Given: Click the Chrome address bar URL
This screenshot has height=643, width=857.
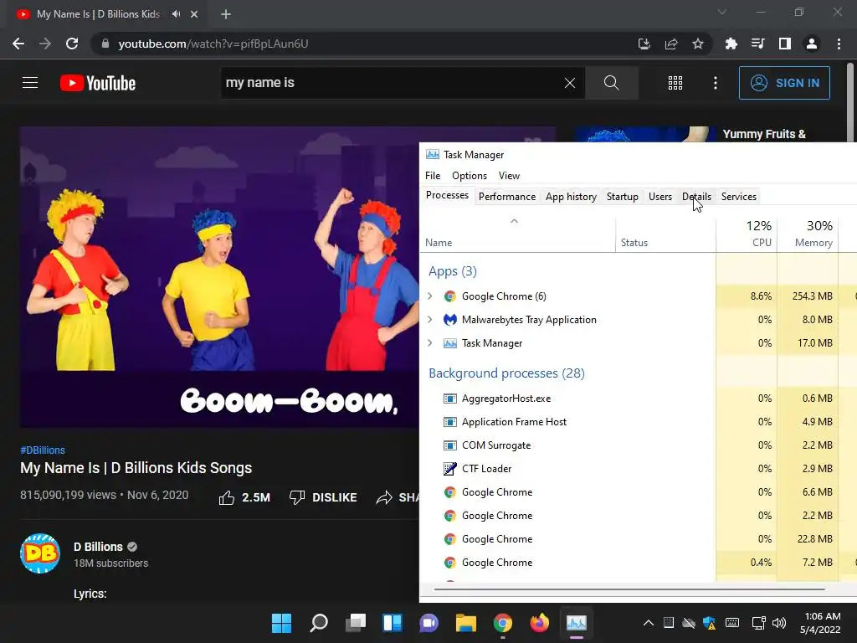Looking at the screenshot, I should tap(213, 44).
